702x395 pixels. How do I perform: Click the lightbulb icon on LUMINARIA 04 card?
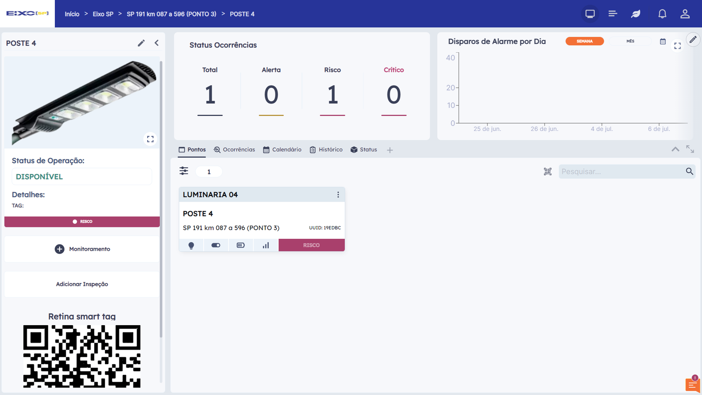pyautogui.click(x=191, y=245)
